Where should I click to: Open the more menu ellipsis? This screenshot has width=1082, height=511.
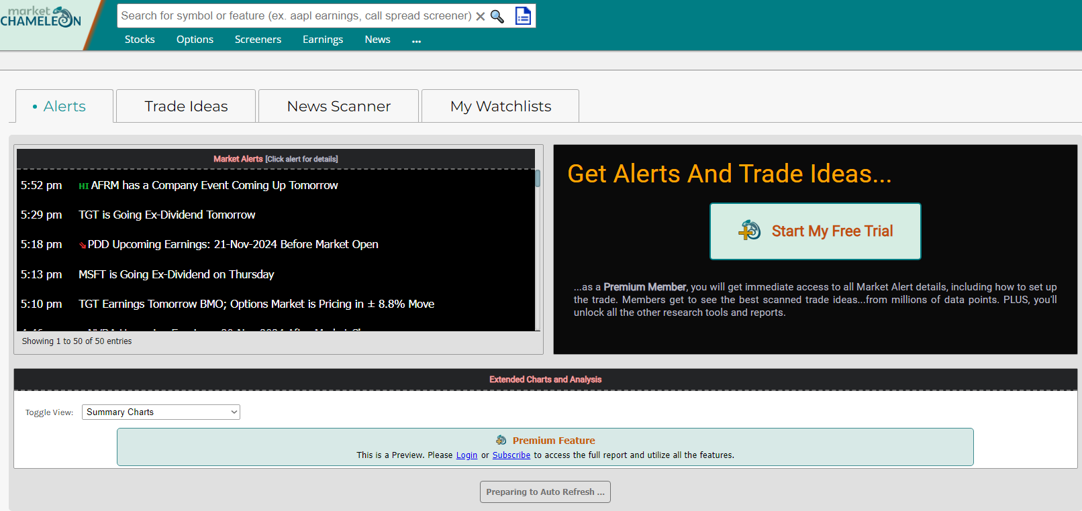[416, 41]
